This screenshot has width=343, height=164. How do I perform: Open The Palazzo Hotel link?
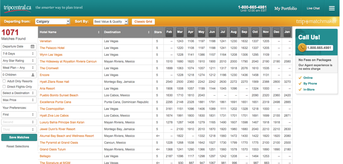pyautogui.click(x=52, y=48)
